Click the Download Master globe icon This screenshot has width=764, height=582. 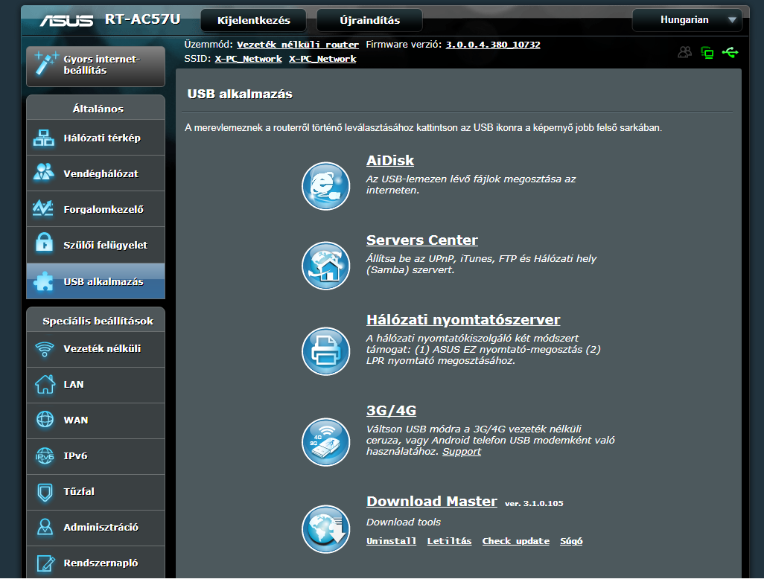326,529
